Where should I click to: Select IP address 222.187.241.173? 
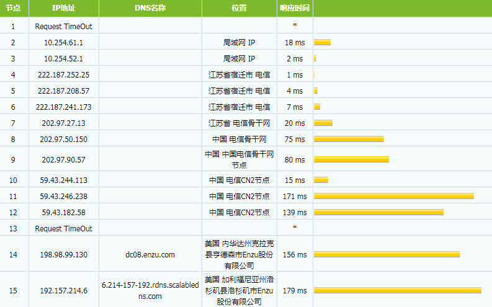[64, 107]
